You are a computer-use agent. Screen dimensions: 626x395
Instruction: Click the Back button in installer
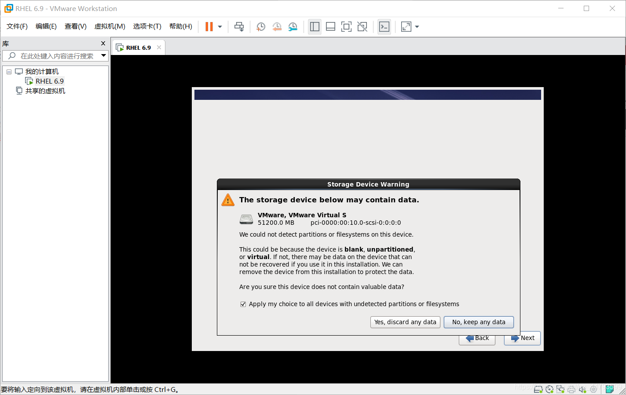coord(477,339)
